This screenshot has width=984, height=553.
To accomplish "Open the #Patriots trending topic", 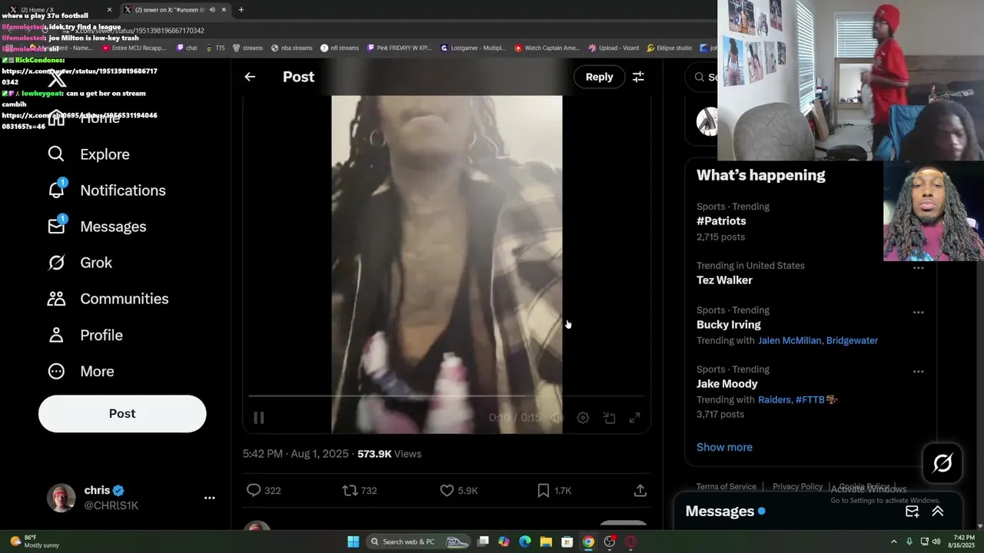I will click(721, 221).
